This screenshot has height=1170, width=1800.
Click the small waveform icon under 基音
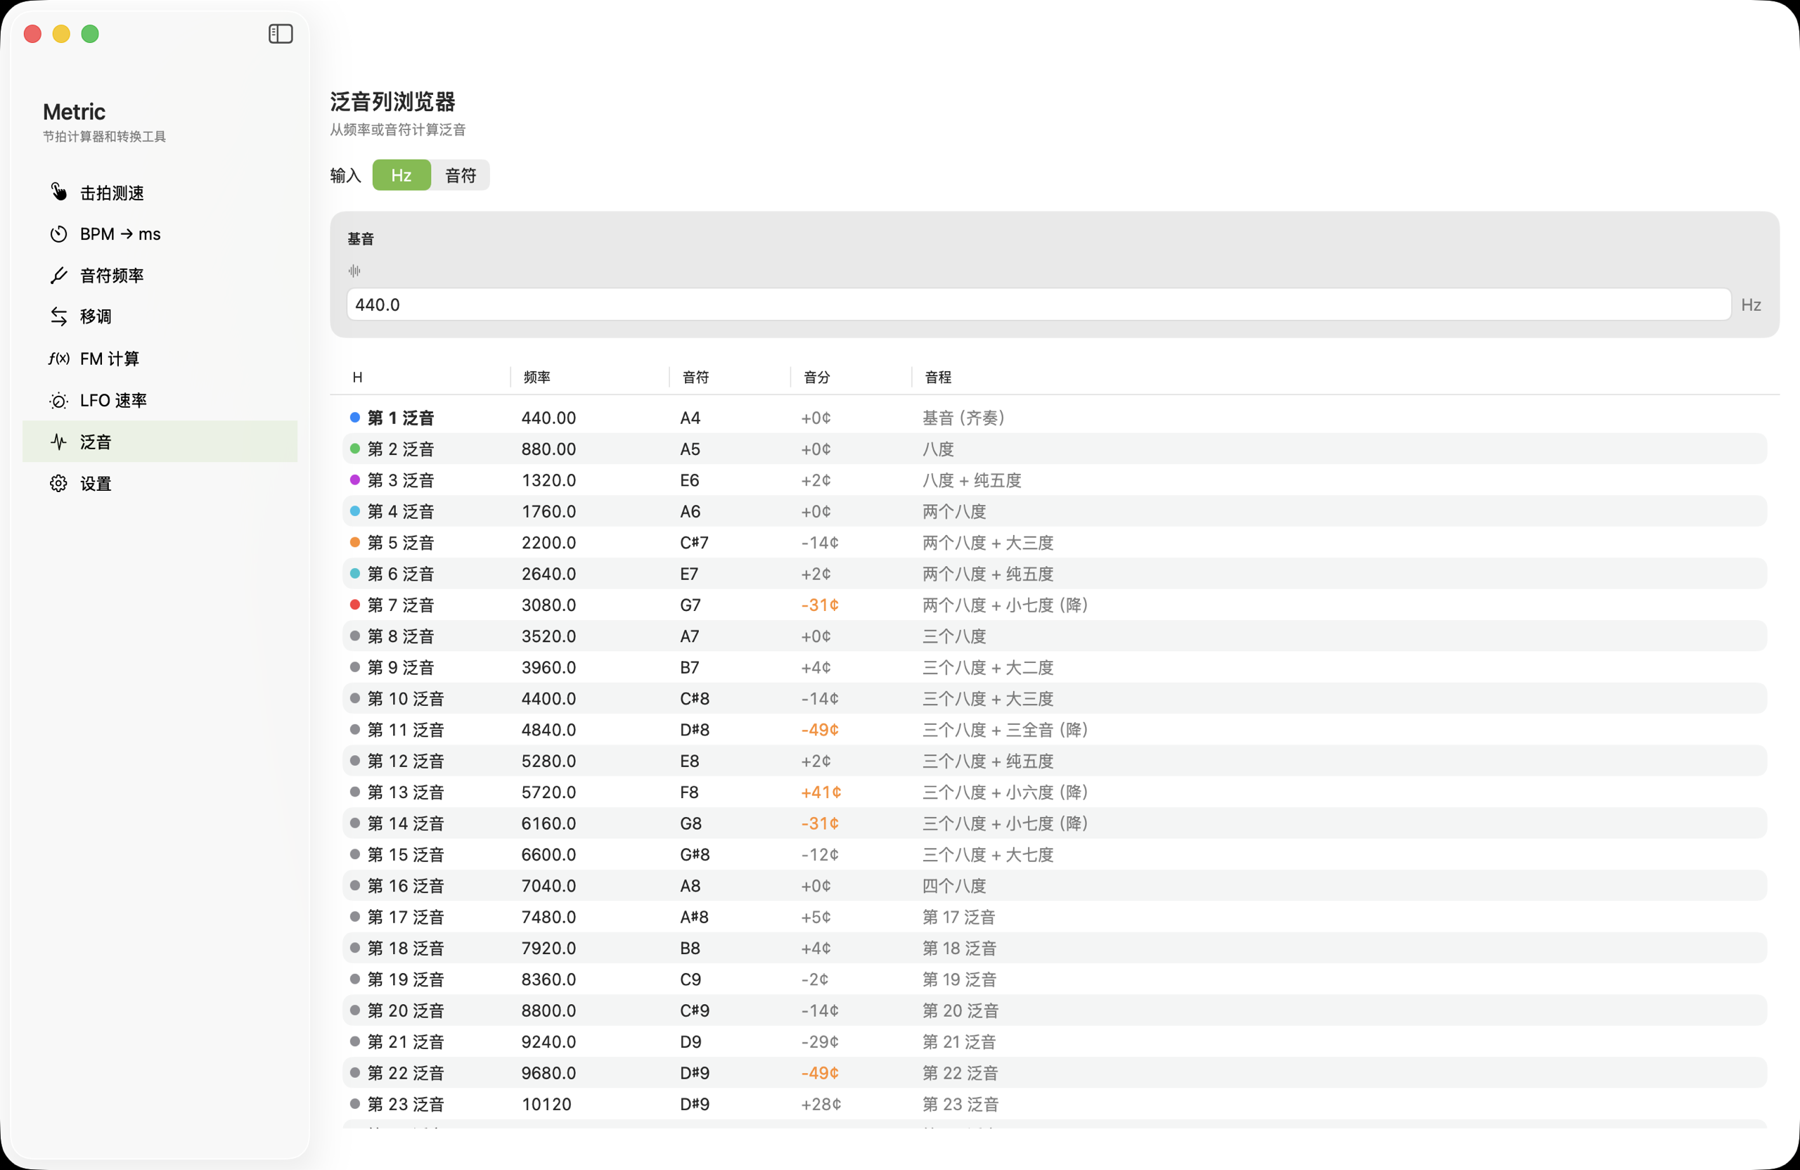(354, 271)
